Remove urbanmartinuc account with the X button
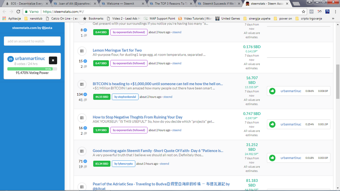The height and width of the screenshot is (191, 340). pos(53,60)
